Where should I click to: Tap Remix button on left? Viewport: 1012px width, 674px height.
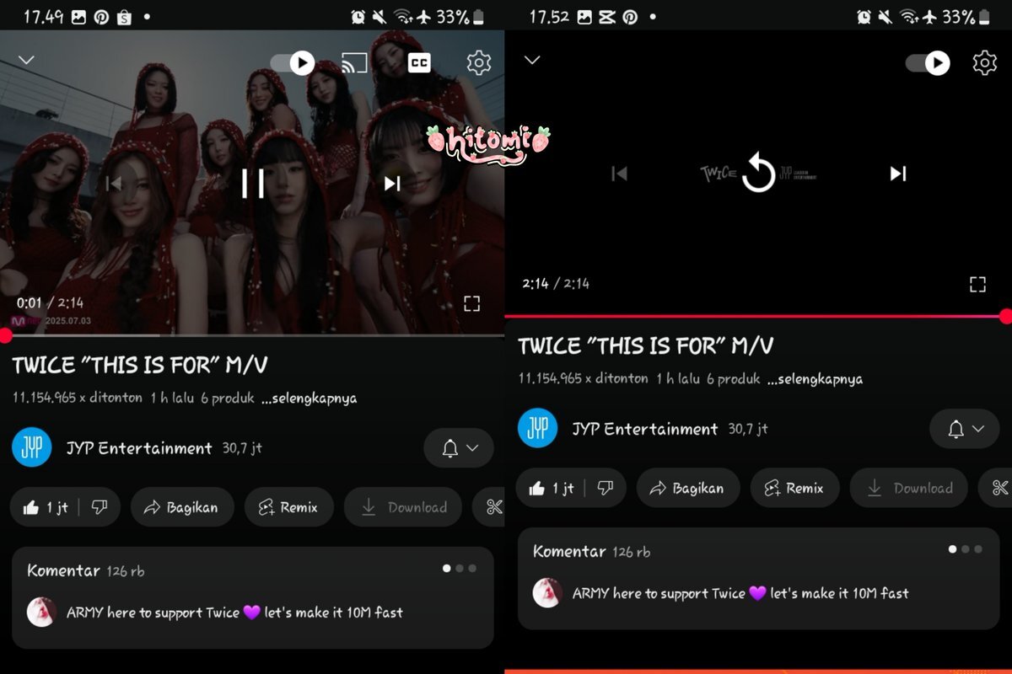coord(289,507)
